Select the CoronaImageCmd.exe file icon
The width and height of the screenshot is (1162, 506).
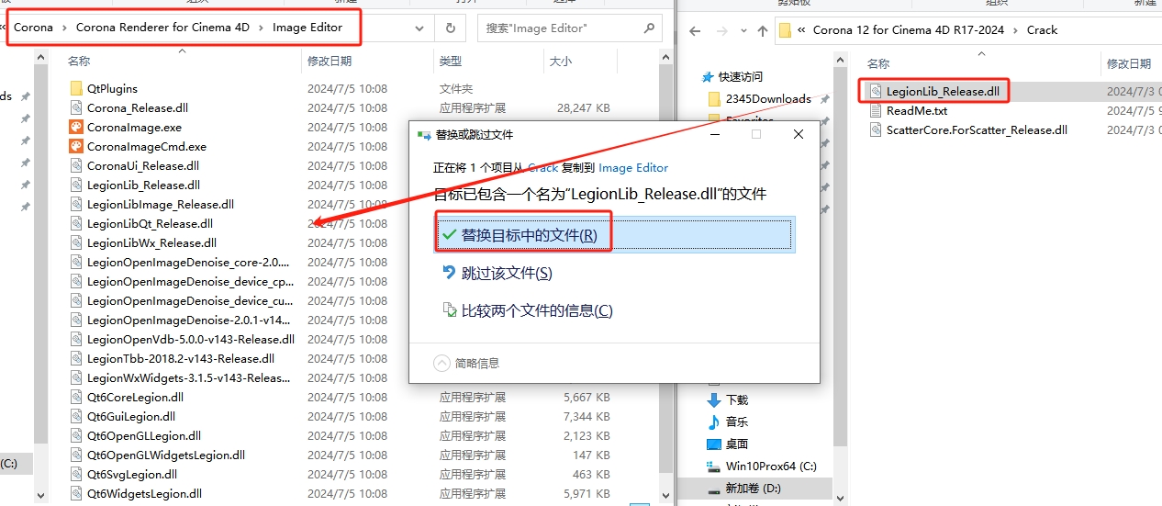(76, 146)
